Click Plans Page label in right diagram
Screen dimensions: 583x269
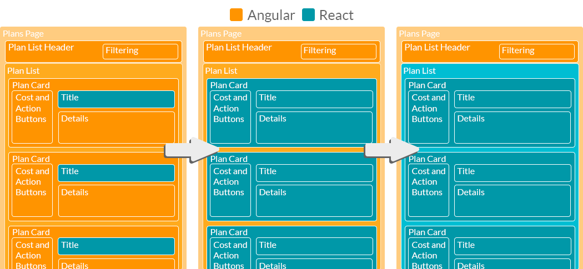419,34
